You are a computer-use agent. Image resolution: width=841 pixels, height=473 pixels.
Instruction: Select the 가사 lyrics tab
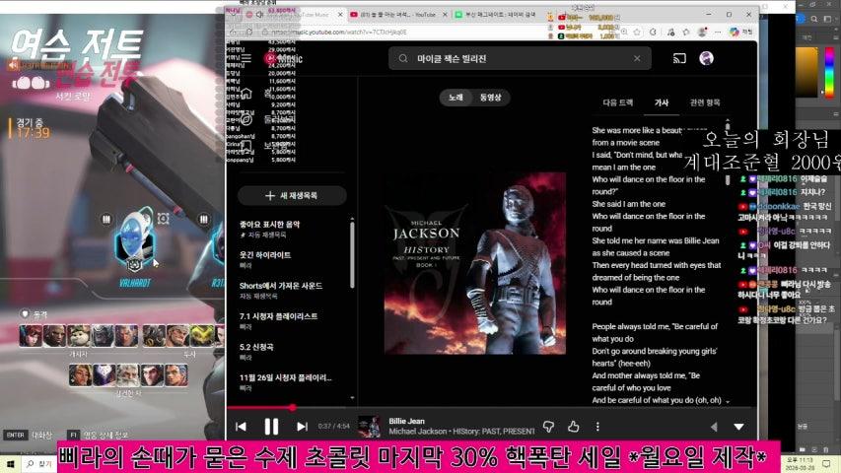(x=662, y=101)
